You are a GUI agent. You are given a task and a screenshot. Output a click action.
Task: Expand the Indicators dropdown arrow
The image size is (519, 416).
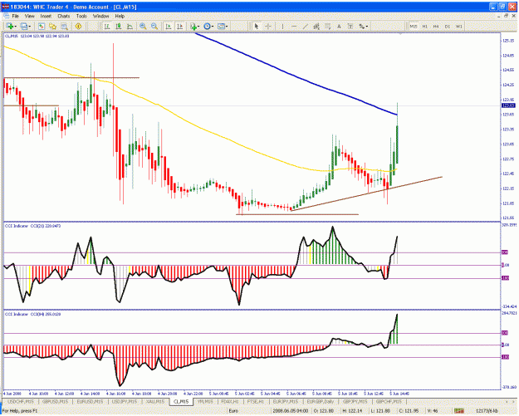pos(198,27)
